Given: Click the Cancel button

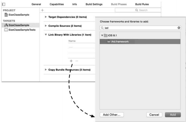Looking at the screenshot, I should click(x=154, y=115).
